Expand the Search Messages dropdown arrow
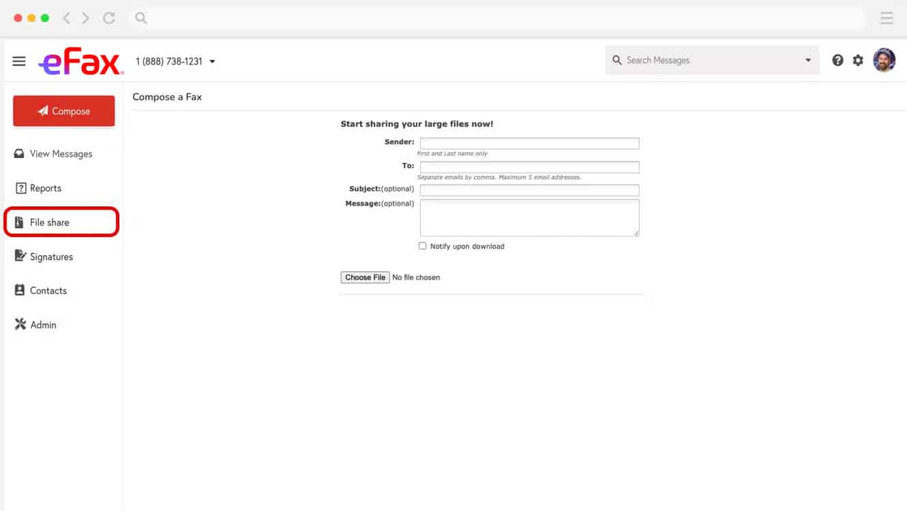Viewport: 907px width, 511px height. pyautogui.click(x=808, y=61)
